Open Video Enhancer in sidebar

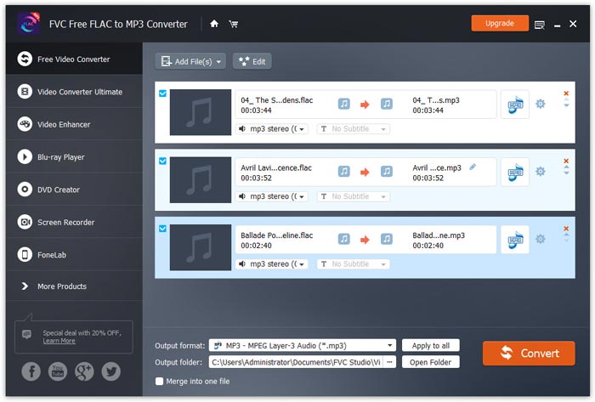click(x=75, y=124)
